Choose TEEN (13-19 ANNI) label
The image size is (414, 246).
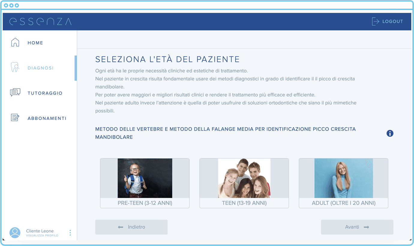click(x=244, y=203)
